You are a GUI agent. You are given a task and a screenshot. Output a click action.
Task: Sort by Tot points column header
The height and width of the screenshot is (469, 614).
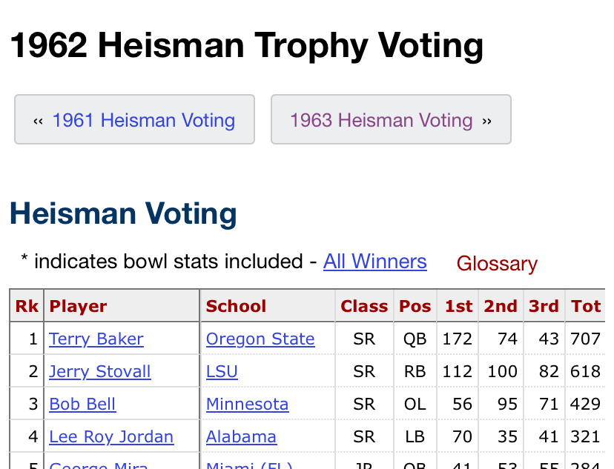586,307
